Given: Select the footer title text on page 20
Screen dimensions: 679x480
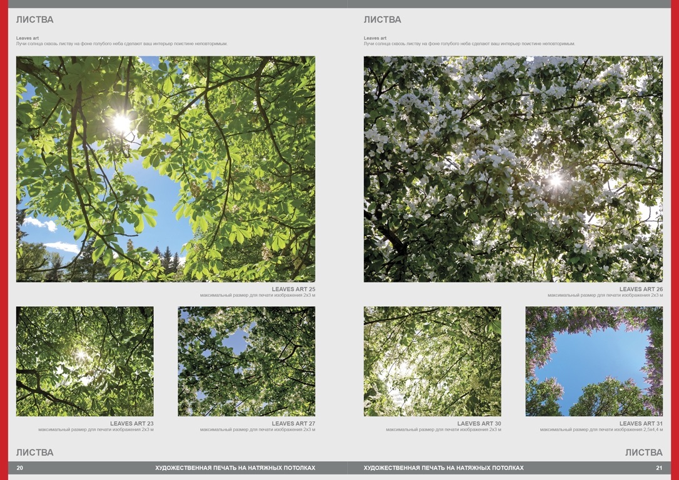Looking at the screenshot, I should [x=235, y=467].
